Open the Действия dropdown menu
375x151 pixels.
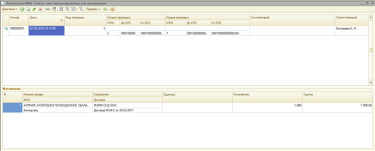tap(9, 9)
